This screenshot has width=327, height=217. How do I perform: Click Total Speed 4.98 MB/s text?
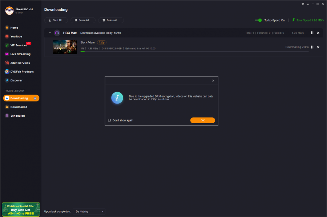[x=310, y=20]
